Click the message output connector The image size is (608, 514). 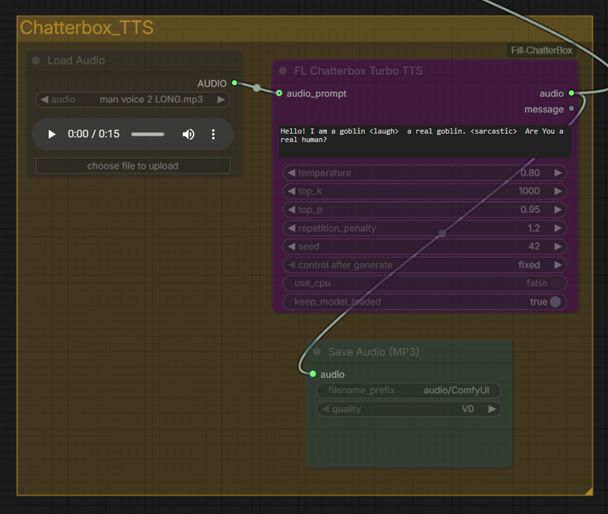pyautogui.click(x=571, y=109)
